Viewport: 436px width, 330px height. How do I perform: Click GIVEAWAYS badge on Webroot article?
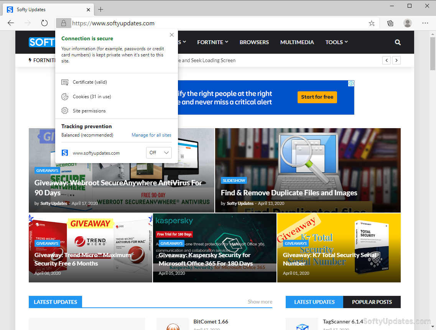coord(47,171)
